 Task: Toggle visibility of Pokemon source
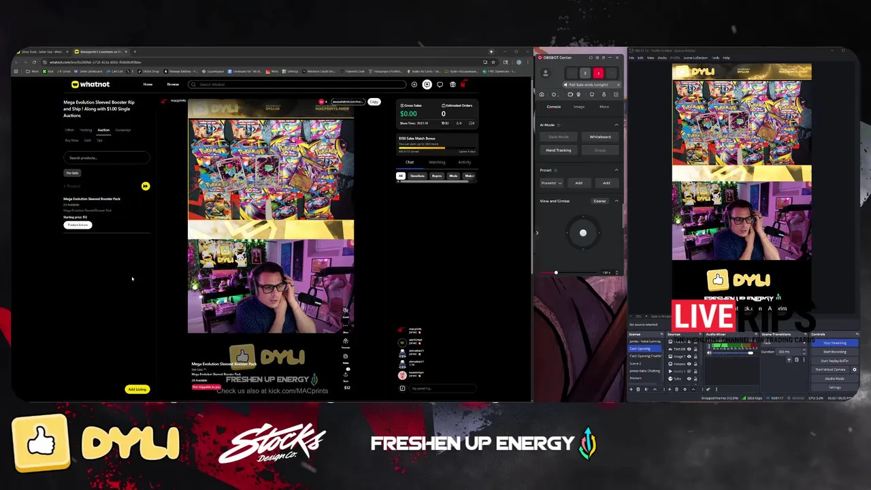(x=689, y=364)
